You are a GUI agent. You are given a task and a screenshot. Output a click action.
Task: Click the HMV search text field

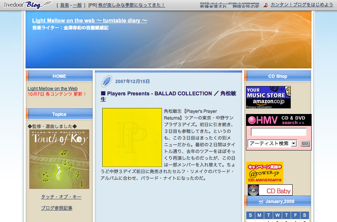tap(278, 132)
